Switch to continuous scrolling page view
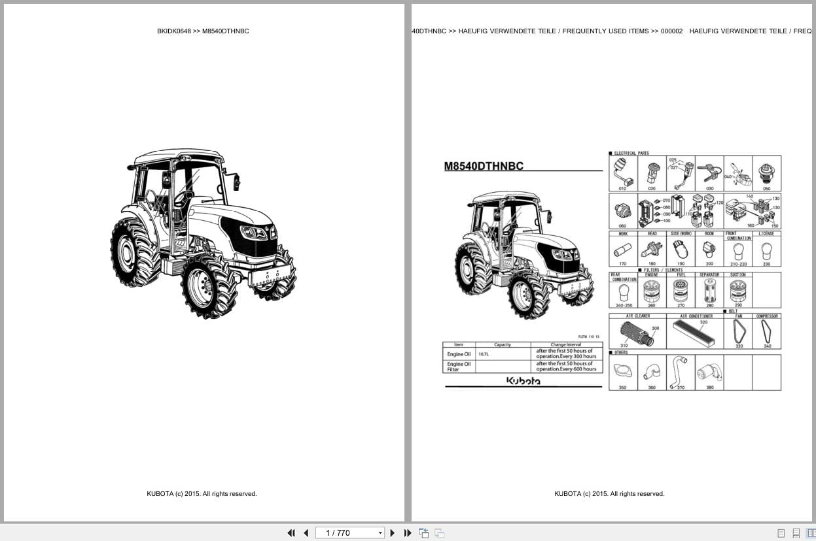Image resolution: width=816 pixels, height=541 pixels. pyautogui.click(x=796, y=533)
